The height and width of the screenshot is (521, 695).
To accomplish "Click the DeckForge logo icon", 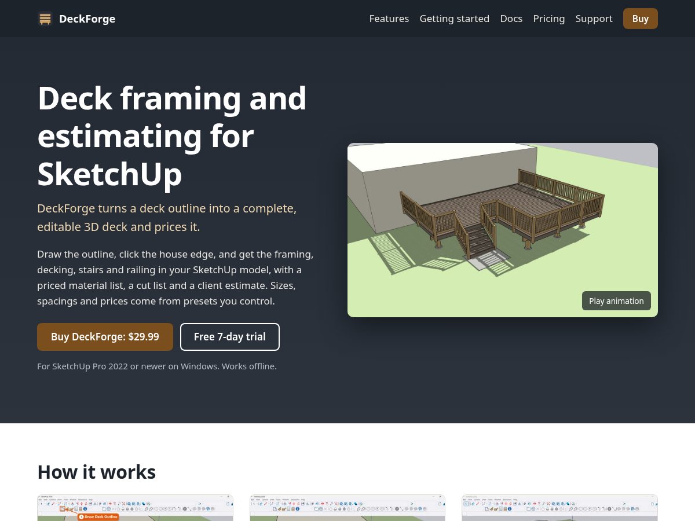I will click(x=45, y=19).
